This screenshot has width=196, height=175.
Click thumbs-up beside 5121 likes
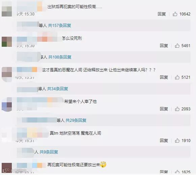177,77
